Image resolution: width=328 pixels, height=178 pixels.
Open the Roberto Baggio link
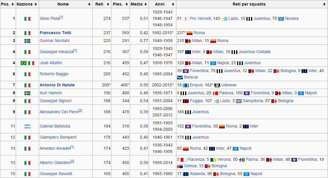54,74
